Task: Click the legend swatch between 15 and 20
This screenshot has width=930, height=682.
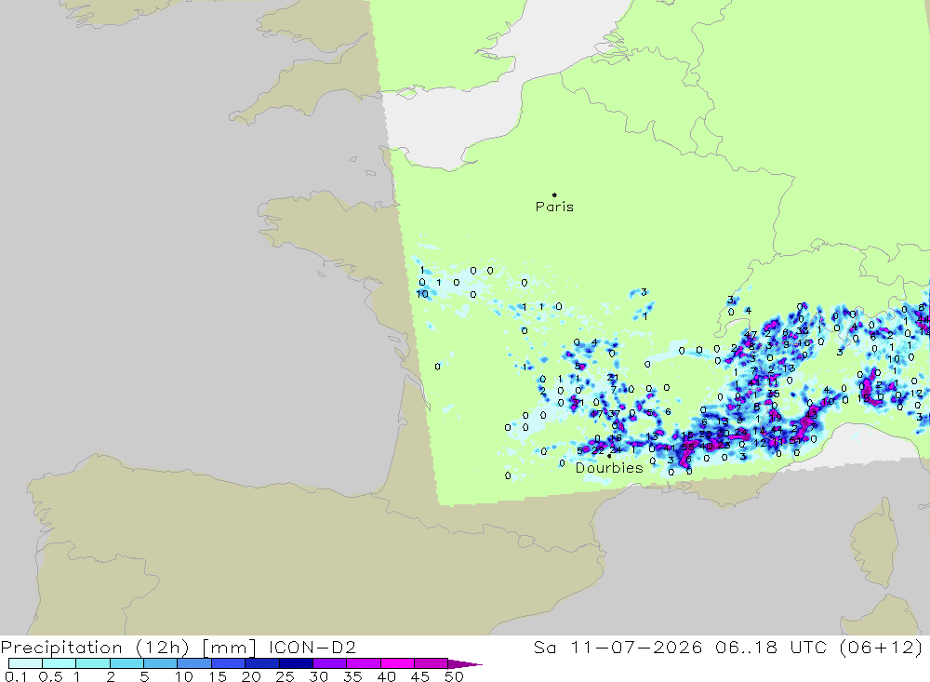Action: [228, 663]
